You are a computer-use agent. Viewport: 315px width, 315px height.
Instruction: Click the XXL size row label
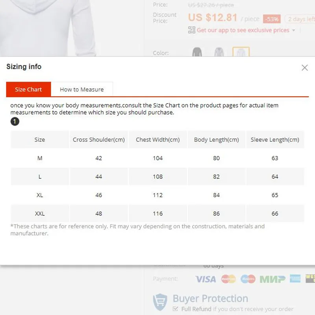tap(40, 214)
